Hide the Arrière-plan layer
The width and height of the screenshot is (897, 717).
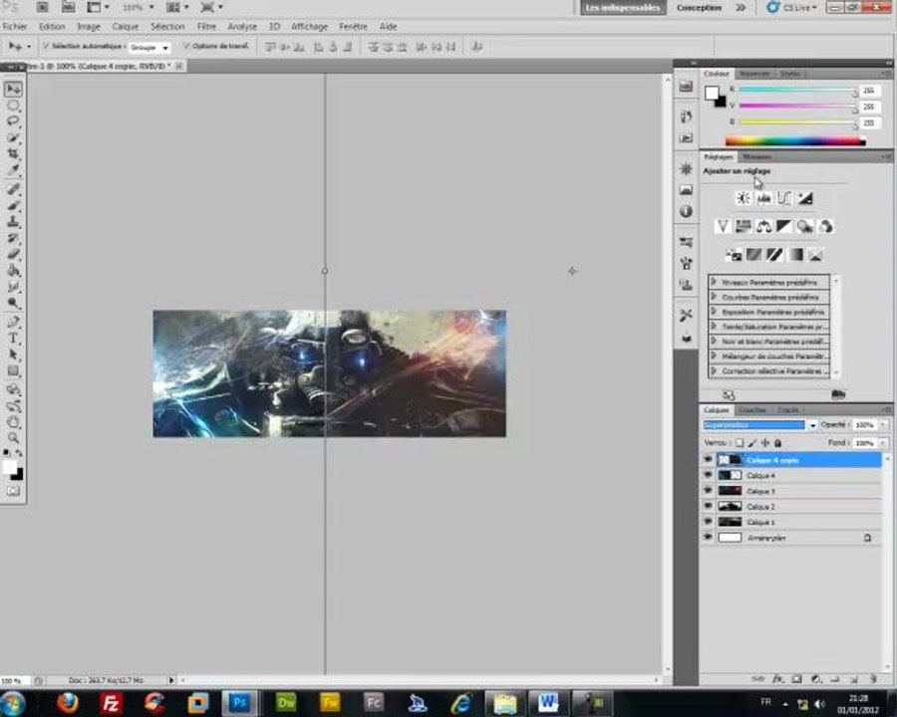pyautogui.click(x=709, y=538)
